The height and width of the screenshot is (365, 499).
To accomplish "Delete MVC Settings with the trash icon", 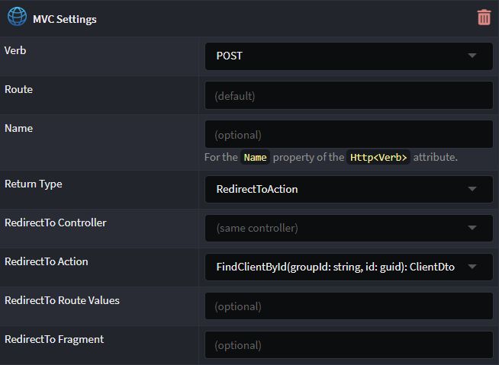I will tap(484, 18).
